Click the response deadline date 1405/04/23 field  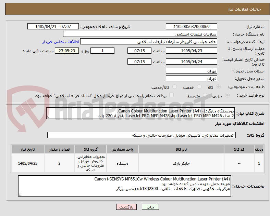191,51
